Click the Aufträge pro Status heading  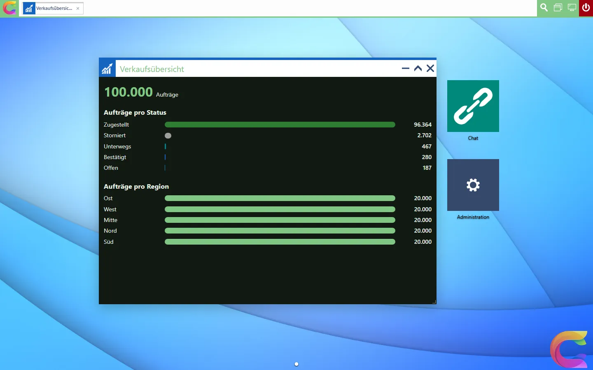pos(135,113)
